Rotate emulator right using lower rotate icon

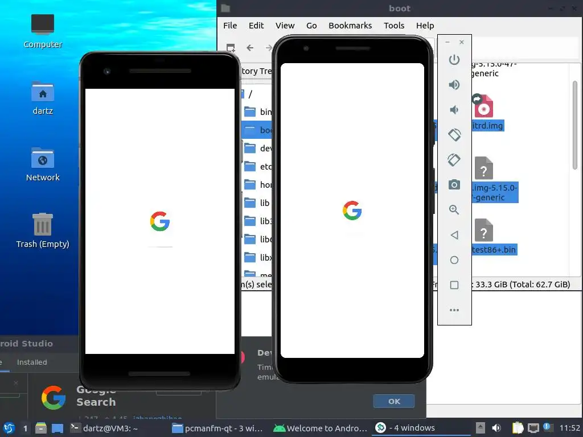[454, 160]
